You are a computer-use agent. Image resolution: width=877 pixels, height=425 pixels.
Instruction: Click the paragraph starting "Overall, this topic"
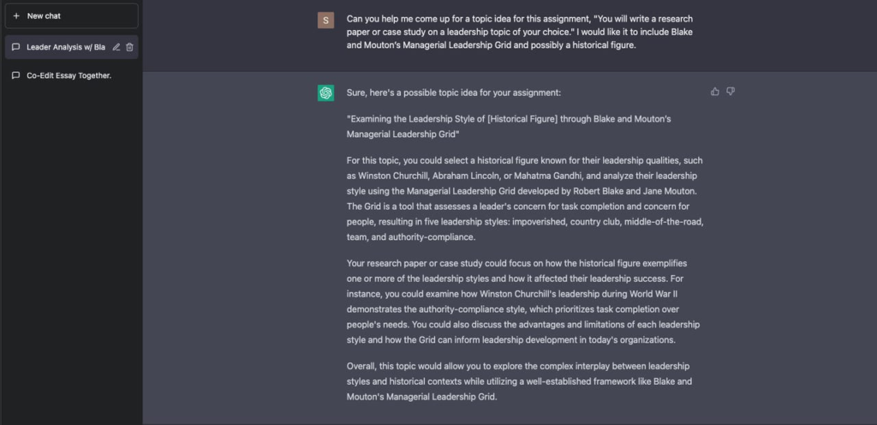click(x=525, y=381)
